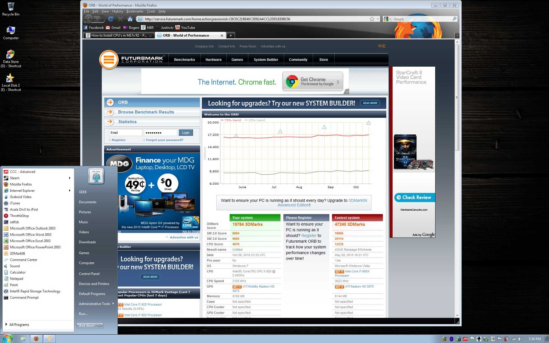Screen dimensions: 549x343
Task: Expand the Steam submenu arrow
Action: (x=69, y=178)
